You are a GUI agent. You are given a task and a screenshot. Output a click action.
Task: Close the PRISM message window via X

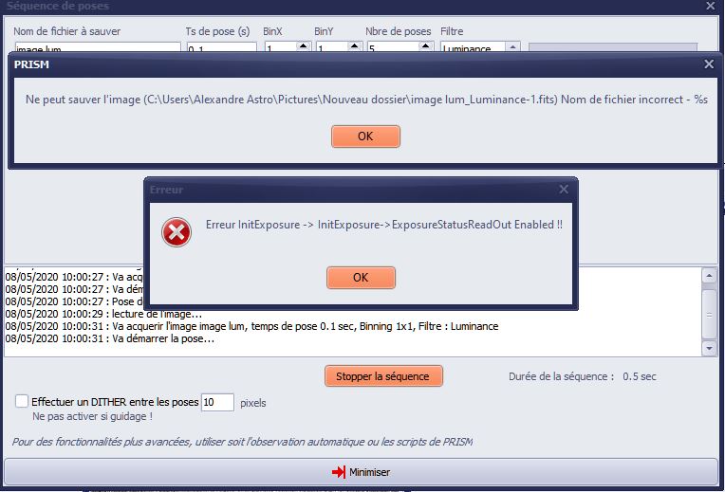(708, 64)
